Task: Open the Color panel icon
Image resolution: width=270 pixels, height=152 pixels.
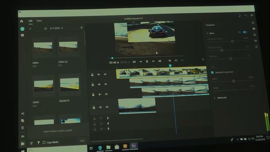Action: (255, 35)
